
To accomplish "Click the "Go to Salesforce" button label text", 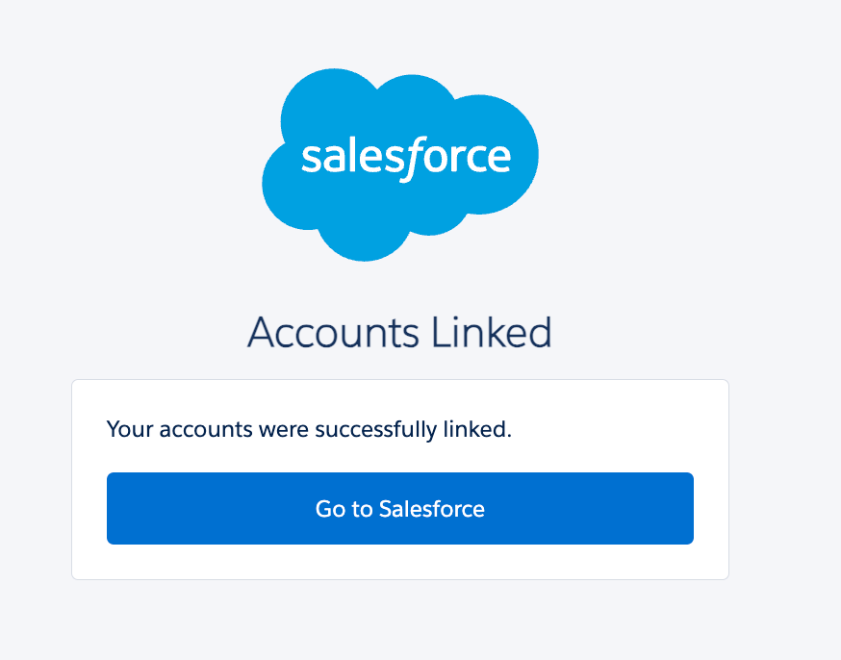I will pyautogui.click(x=399, y=509).
